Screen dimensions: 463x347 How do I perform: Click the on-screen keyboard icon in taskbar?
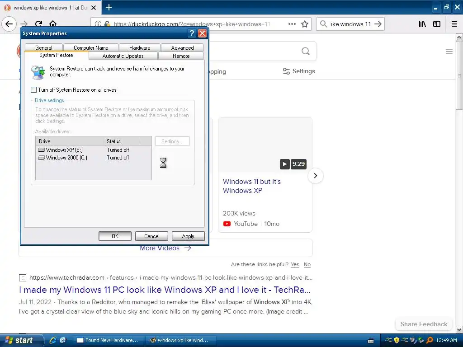click(371, 341)
